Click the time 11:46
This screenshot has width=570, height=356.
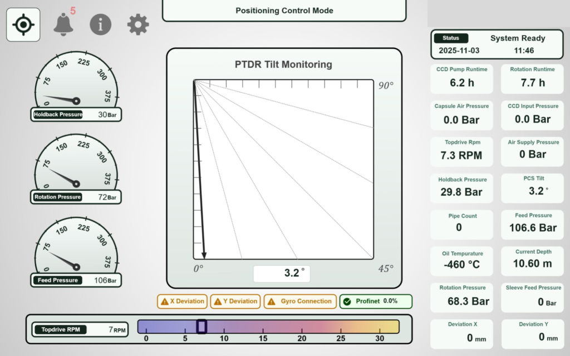pyautogui.click(x=524, y=51)
